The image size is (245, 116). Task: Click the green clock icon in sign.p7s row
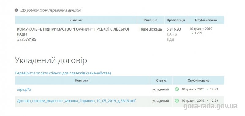tap(177, 89)
